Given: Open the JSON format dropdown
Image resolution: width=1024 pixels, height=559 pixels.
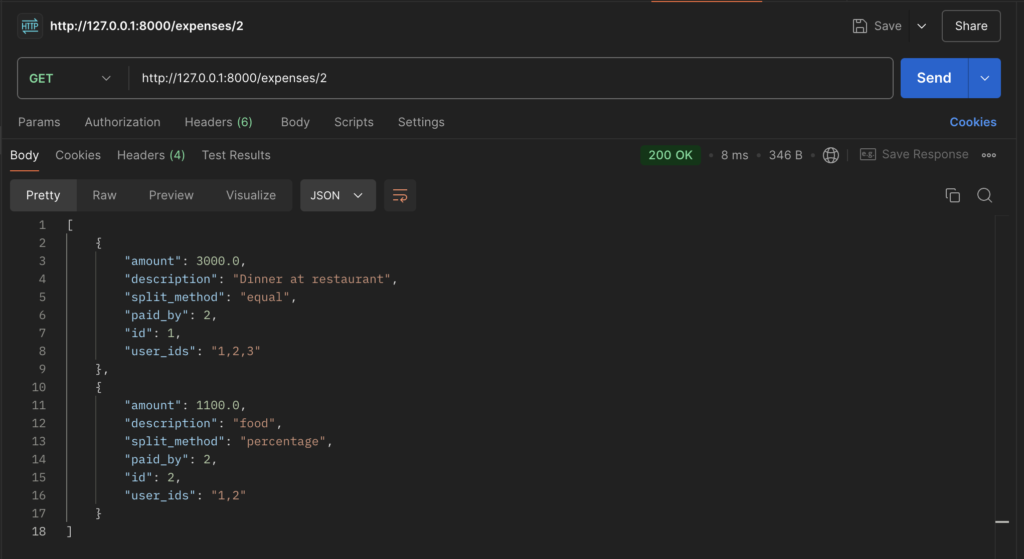Looking at the screenshot, I should click(x=337, y=195).
